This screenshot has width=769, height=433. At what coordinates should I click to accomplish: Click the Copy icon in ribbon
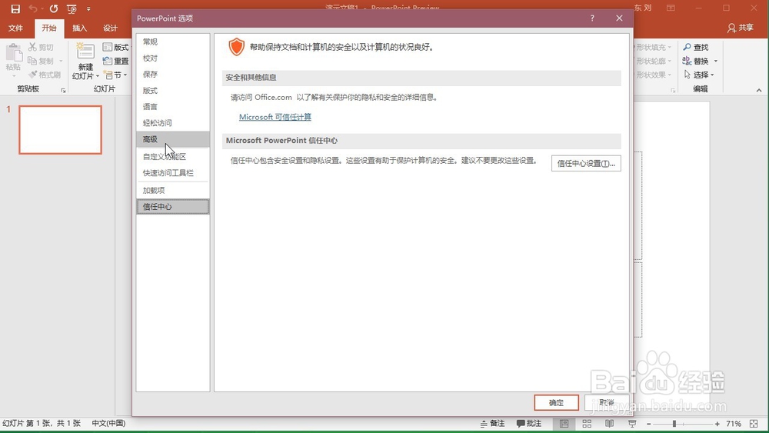point(32,61)
